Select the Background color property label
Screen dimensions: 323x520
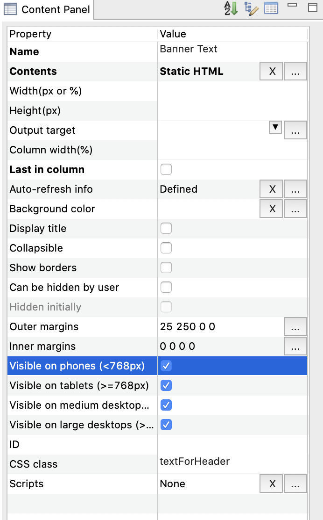52,209
